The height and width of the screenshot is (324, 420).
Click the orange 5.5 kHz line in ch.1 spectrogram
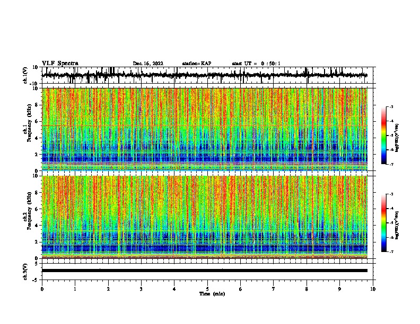coord(204,125)
